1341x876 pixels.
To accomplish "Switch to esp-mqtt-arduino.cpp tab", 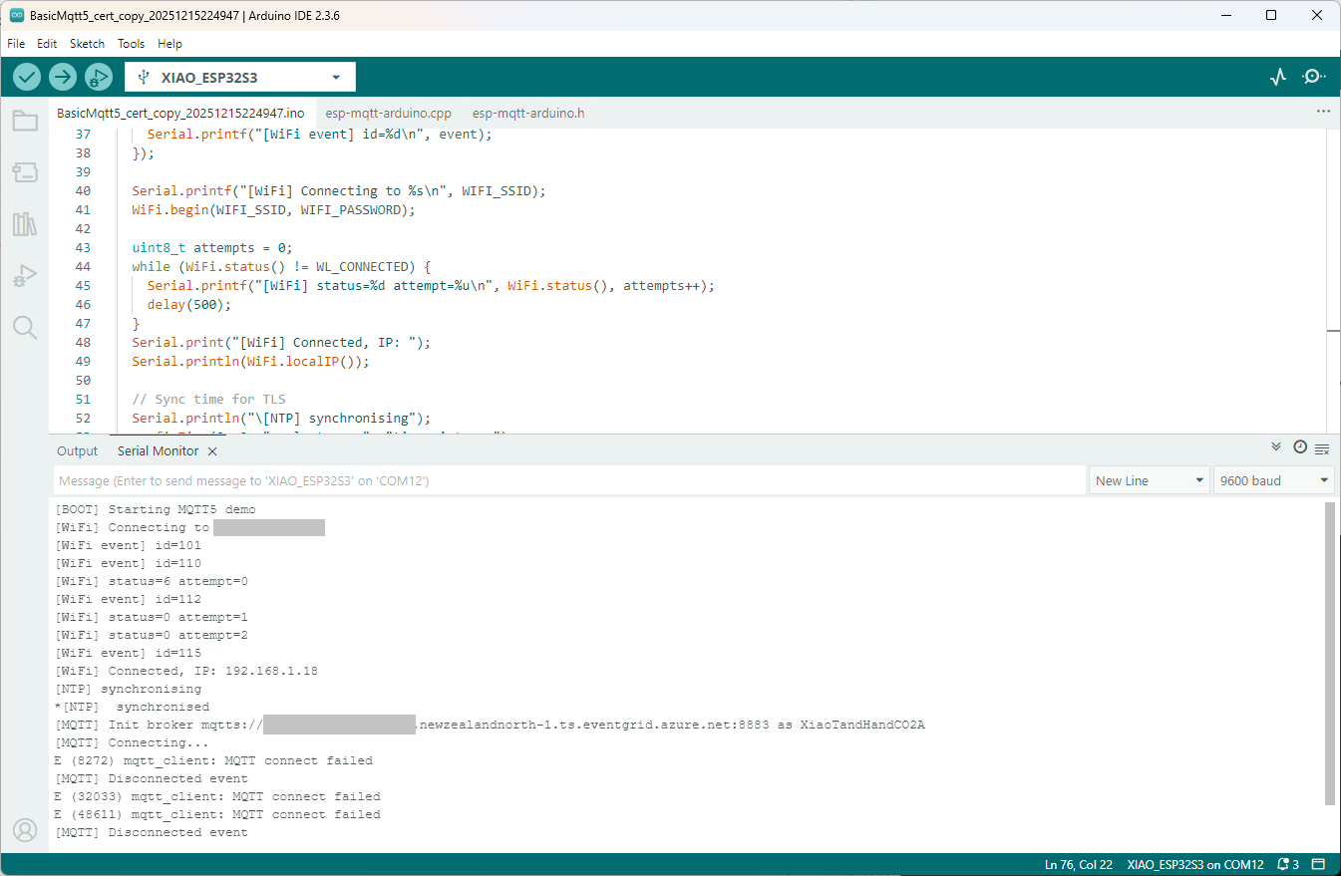I will (388, 113).
